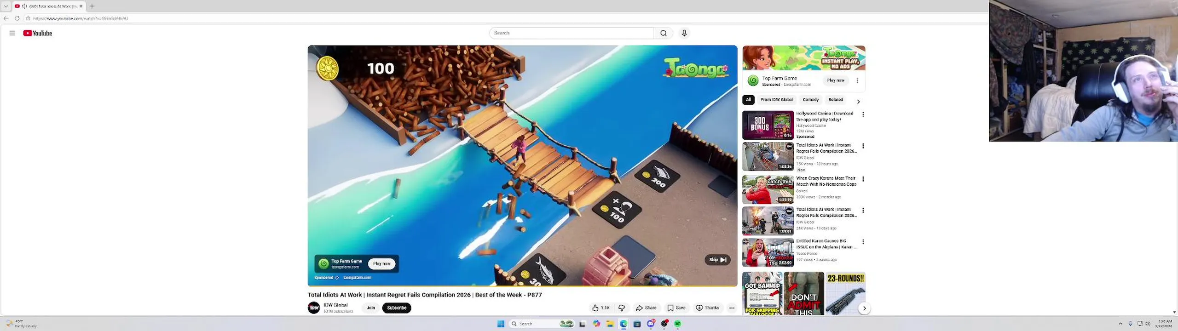The width and height of the screenshot is (1178, 331).
Task: Like the video with thumbs up
Action: coord(601,308)
